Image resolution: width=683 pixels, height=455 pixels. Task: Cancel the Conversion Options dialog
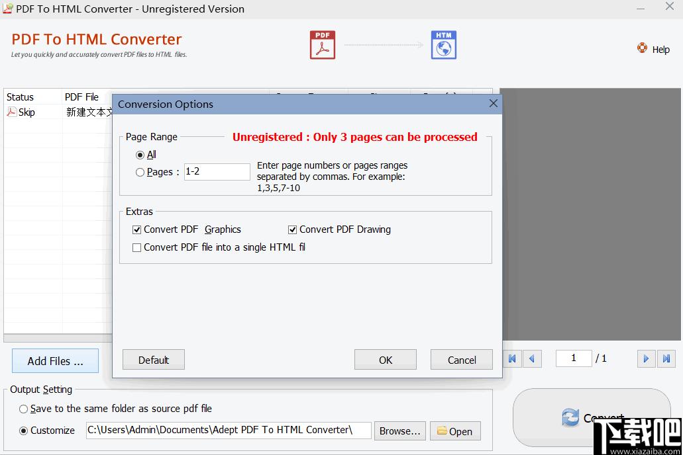tap(461, 360)
